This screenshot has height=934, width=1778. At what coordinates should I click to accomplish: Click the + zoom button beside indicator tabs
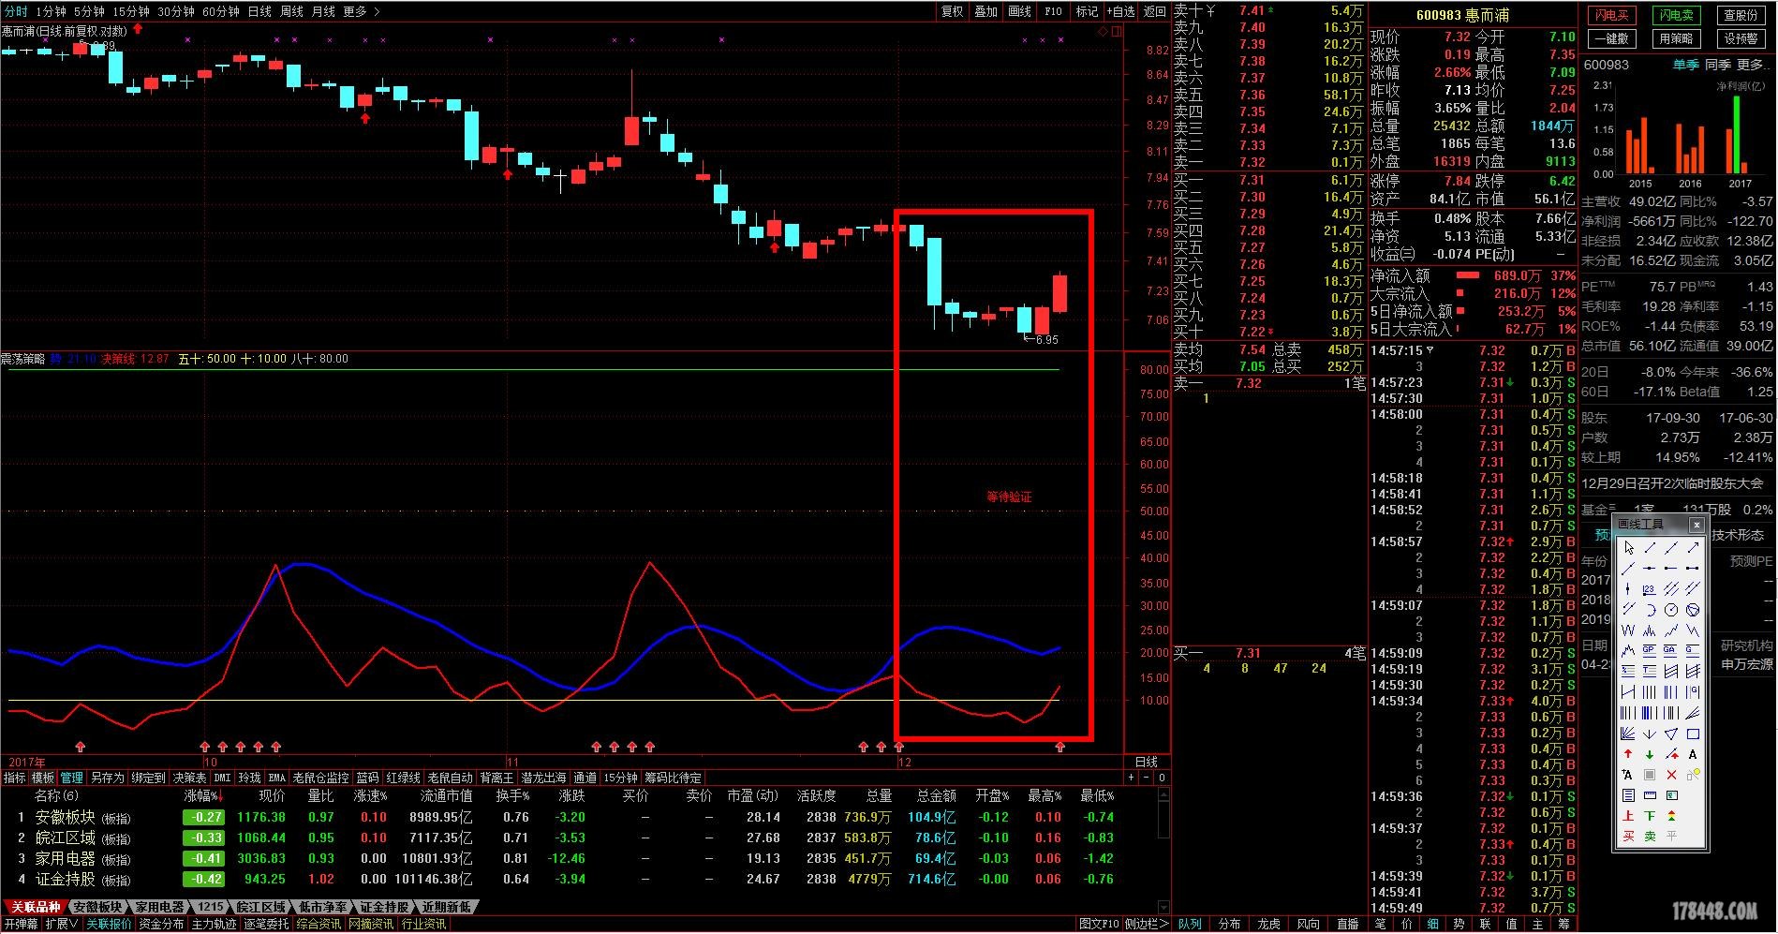pyautogui.click(x=1132, y=778)
